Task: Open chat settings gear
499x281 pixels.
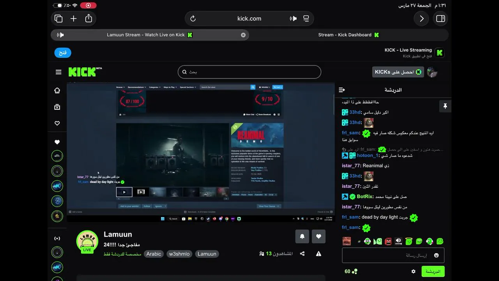Action: click(414, 271)
